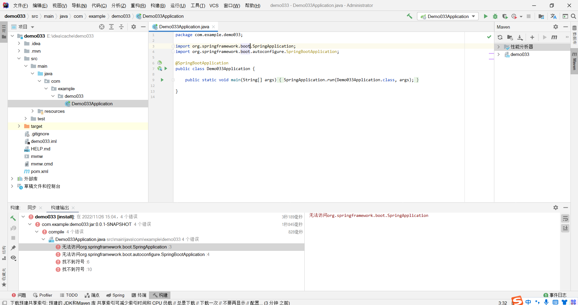Toggle soft-wrap icon in build output

point(565,219)
